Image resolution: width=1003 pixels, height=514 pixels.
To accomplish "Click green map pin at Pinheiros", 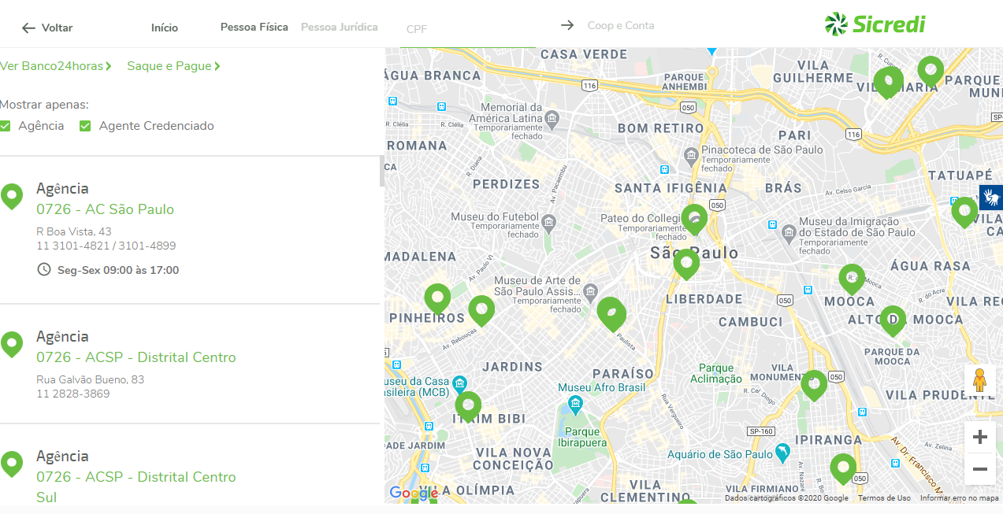I will tap(437, 298).
